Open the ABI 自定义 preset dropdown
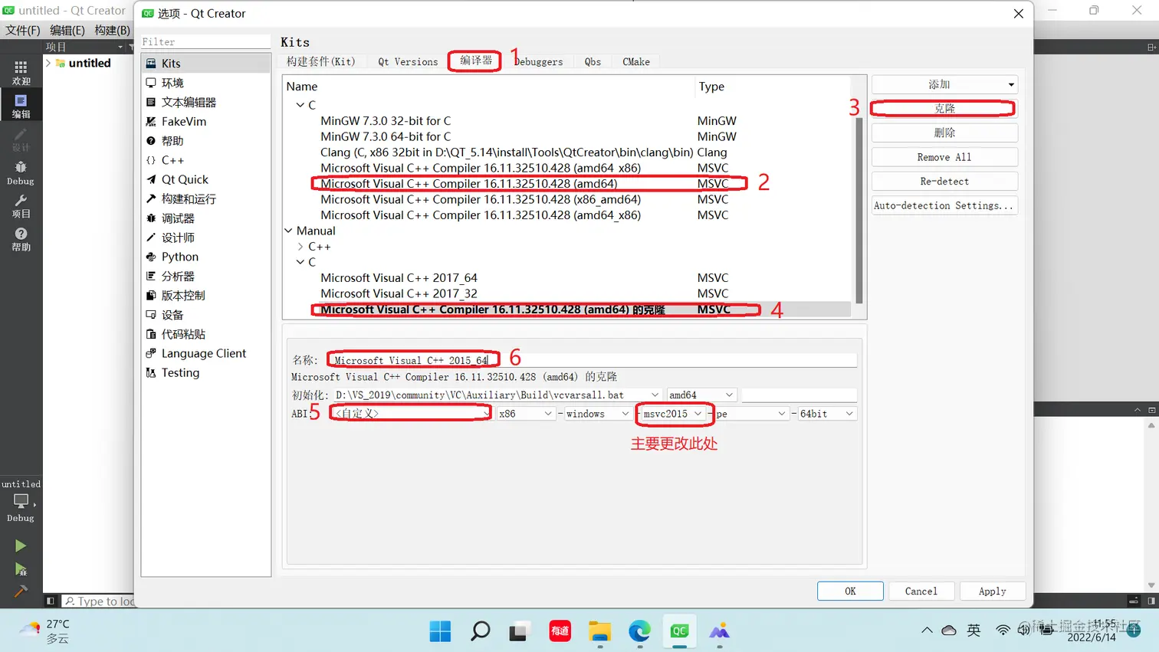 click(x=411, y=414)
